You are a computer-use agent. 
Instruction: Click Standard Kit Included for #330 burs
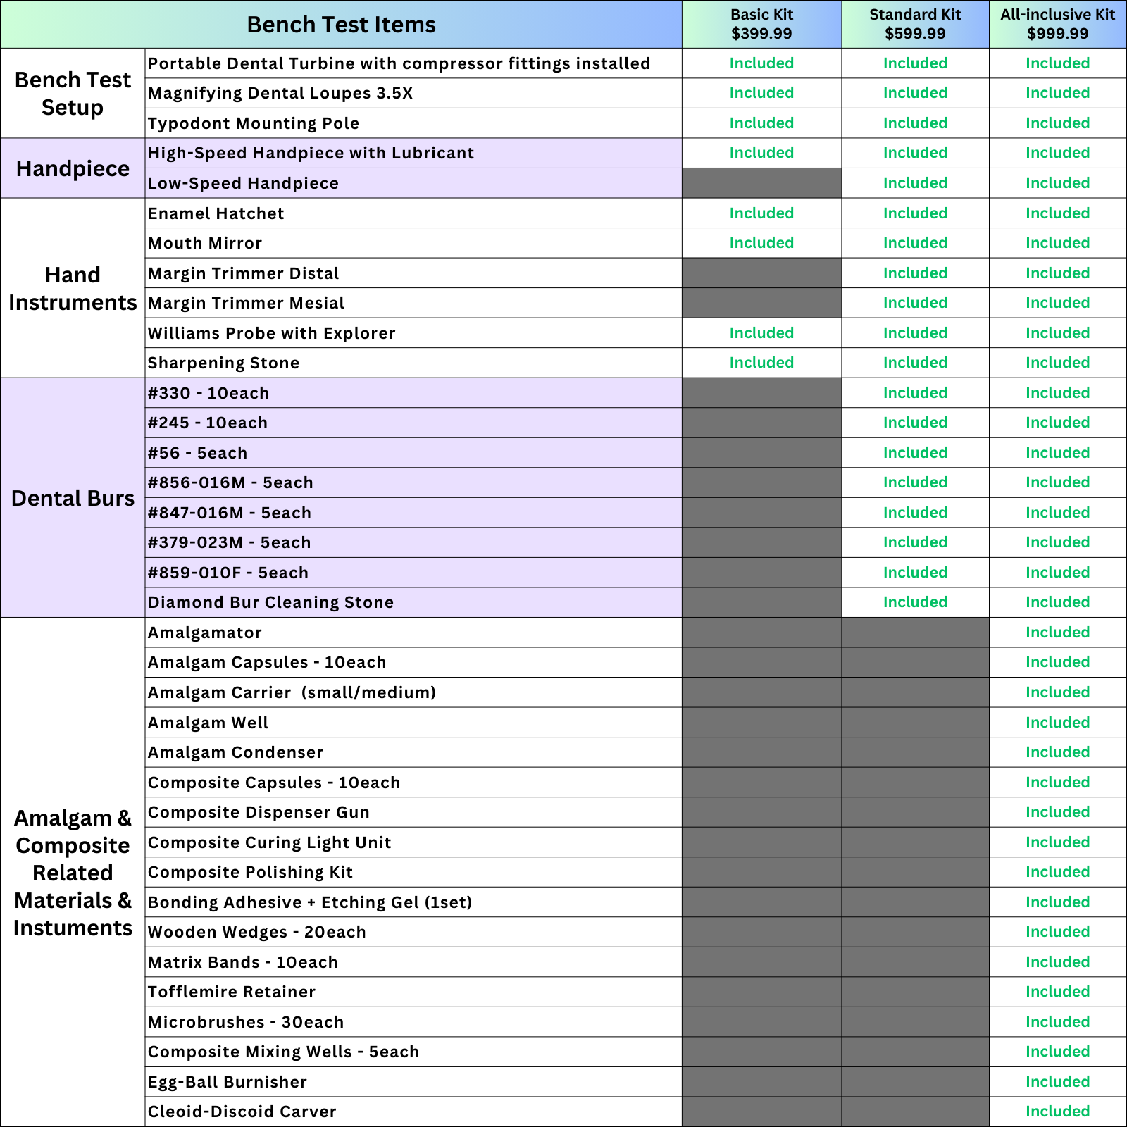915,393
